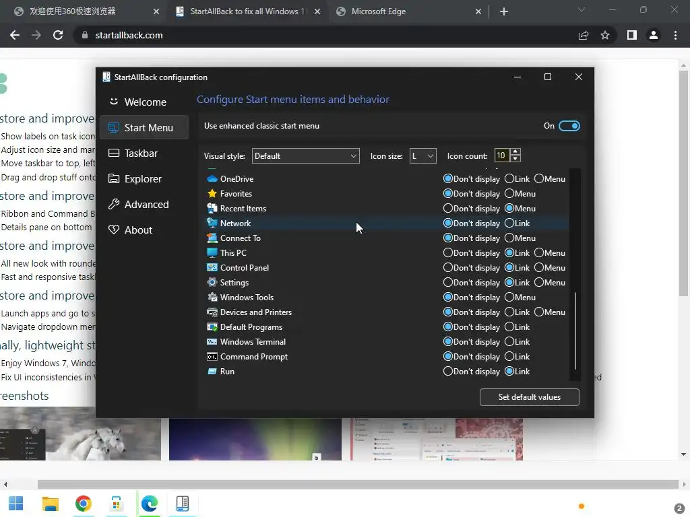Bookmark the page with the star icon

coord(605,35)
